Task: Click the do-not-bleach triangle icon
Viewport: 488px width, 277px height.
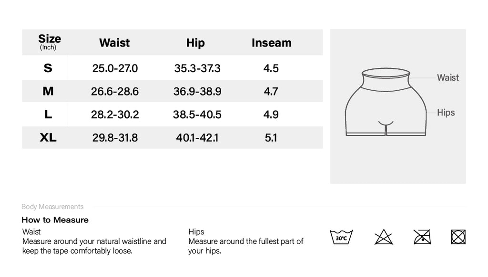Action: click(x=384, y=237)
